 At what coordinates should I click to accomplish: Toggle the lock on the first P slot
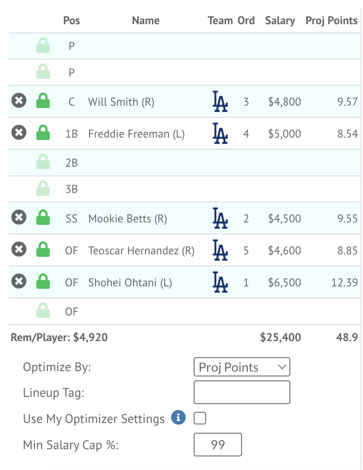43,45
